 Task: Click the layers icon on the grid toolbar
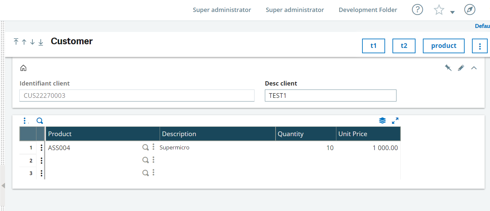click(x=382, y=120)
